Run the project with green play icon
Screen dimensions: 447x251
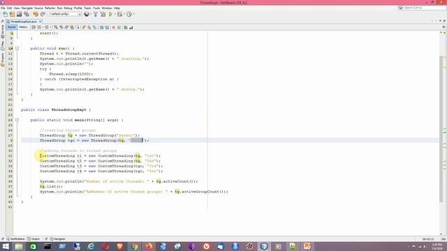[110, 14]
